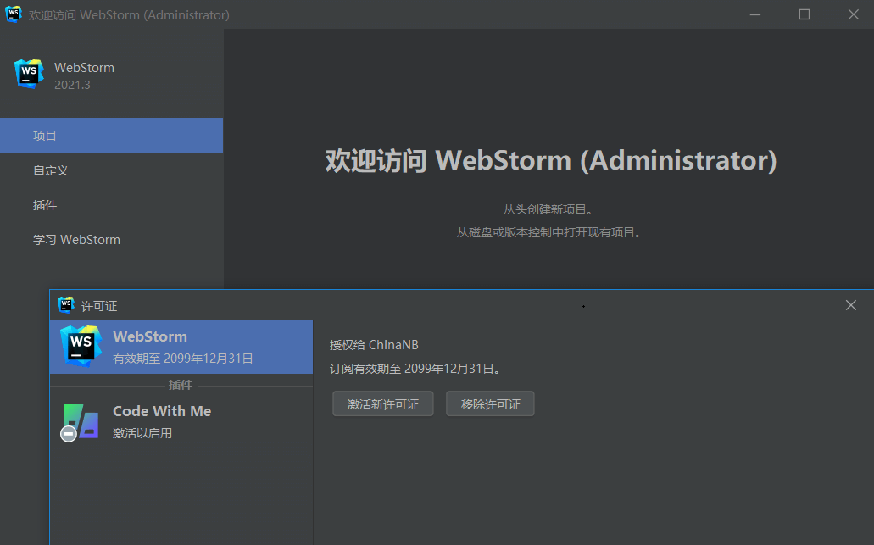Click the WebStorm icon in the 许可证 dialog title
Image resolution: width=874 pixels, height=545 pixels.
click(66, 305)
